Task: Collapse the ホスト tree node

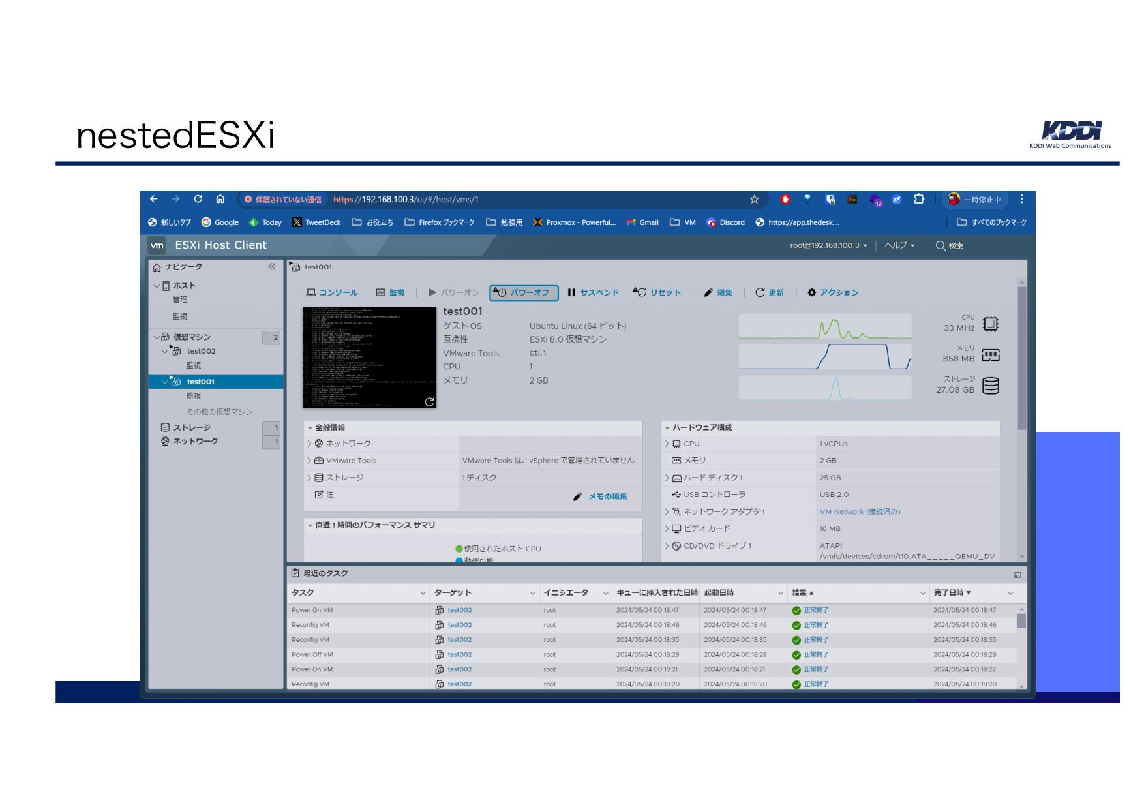Action: tap(157, 286)
